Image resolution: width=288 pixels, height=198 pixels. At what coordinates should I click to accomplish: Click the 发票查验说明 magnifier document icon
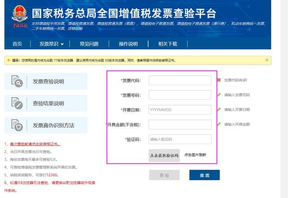point(17,81)
